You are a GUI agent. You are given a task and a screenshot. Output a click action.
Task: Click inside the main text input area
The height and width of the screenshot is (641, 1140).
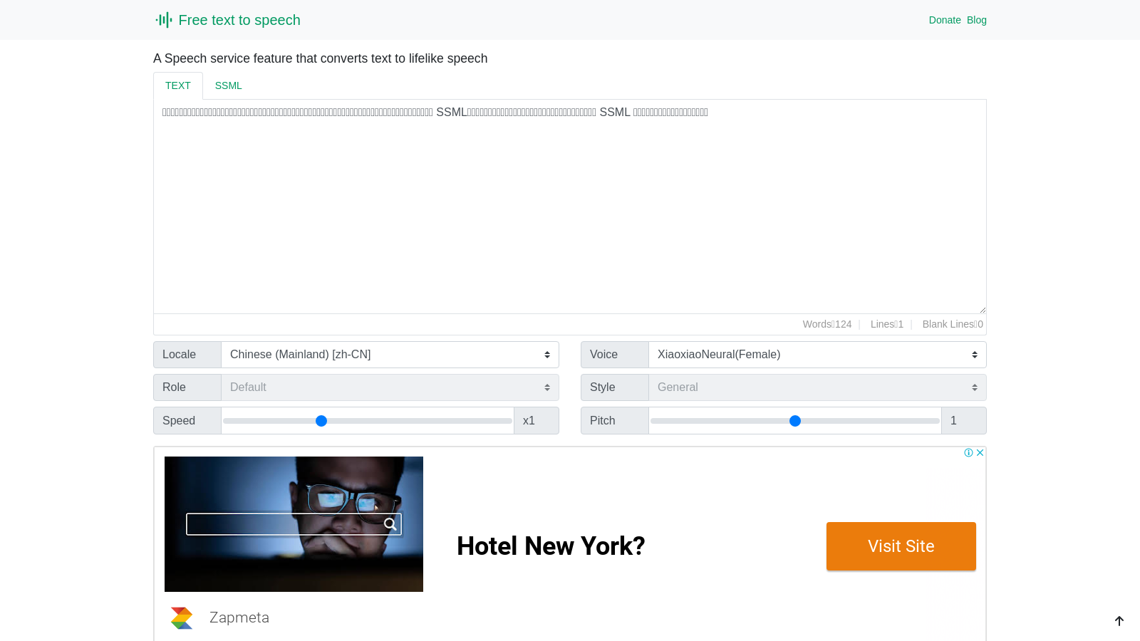(570, 207)
